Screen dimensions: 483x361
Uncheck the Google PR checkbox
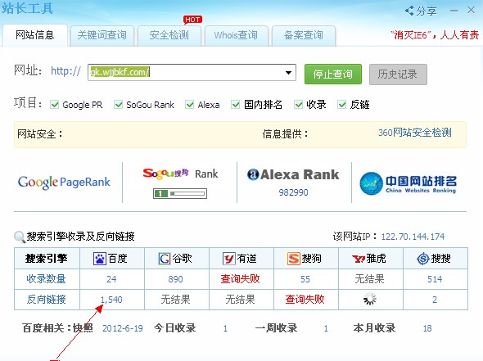(x=54, y=105)
